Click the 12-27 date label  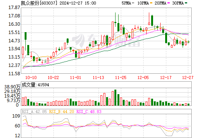pos(188,78)
